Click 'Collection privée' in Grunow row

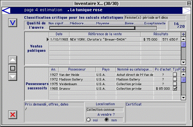129,89
